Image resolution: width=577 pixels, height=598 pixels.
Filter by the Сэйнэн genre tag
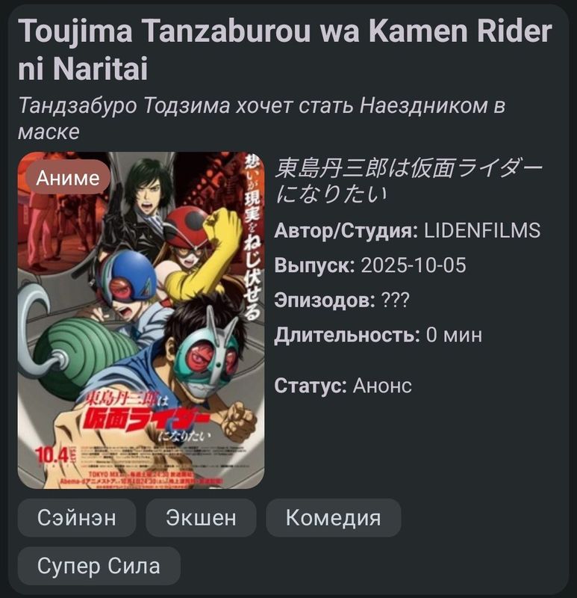77,518
